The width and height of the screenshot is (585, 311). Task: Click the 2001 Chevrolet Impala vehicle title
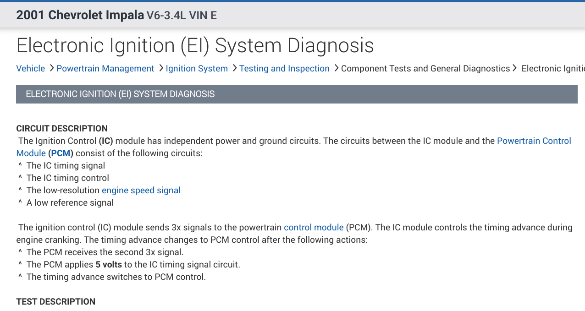[x=80, y=15]
